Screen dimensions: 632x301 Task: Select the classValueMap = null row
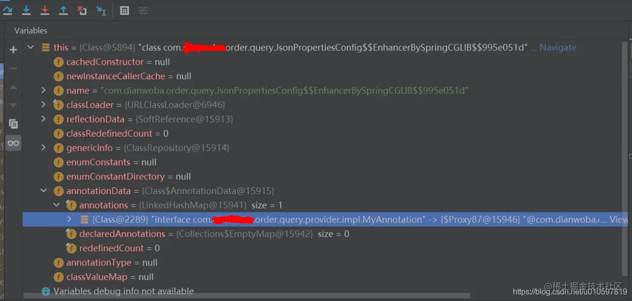coord(322,277)
